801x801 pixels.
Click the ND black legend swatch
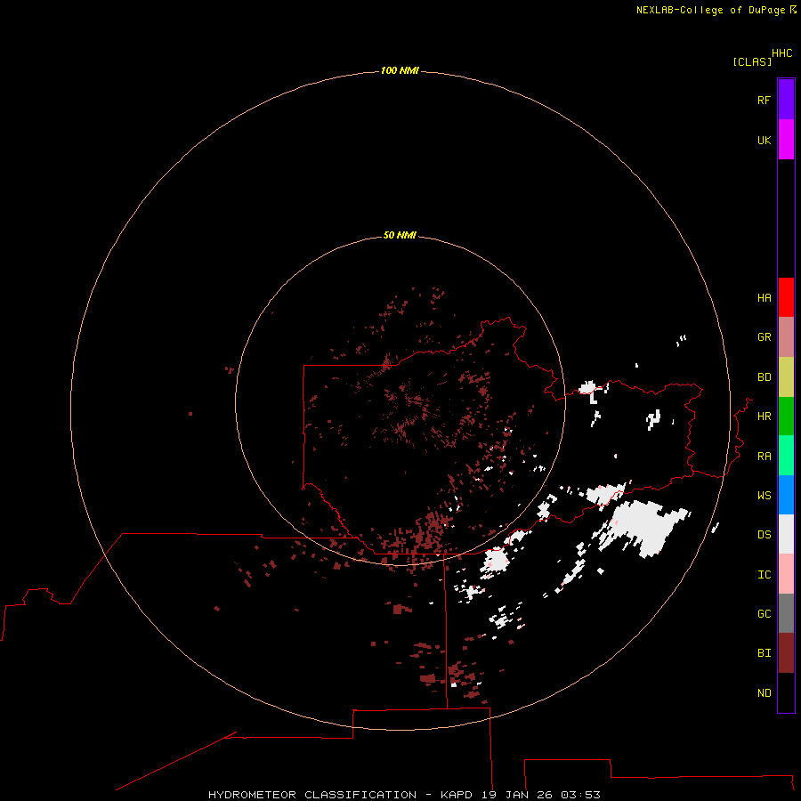(x=786, y=692)
